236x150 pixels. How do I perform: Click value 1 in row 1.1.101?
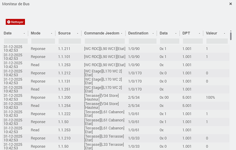207,57
